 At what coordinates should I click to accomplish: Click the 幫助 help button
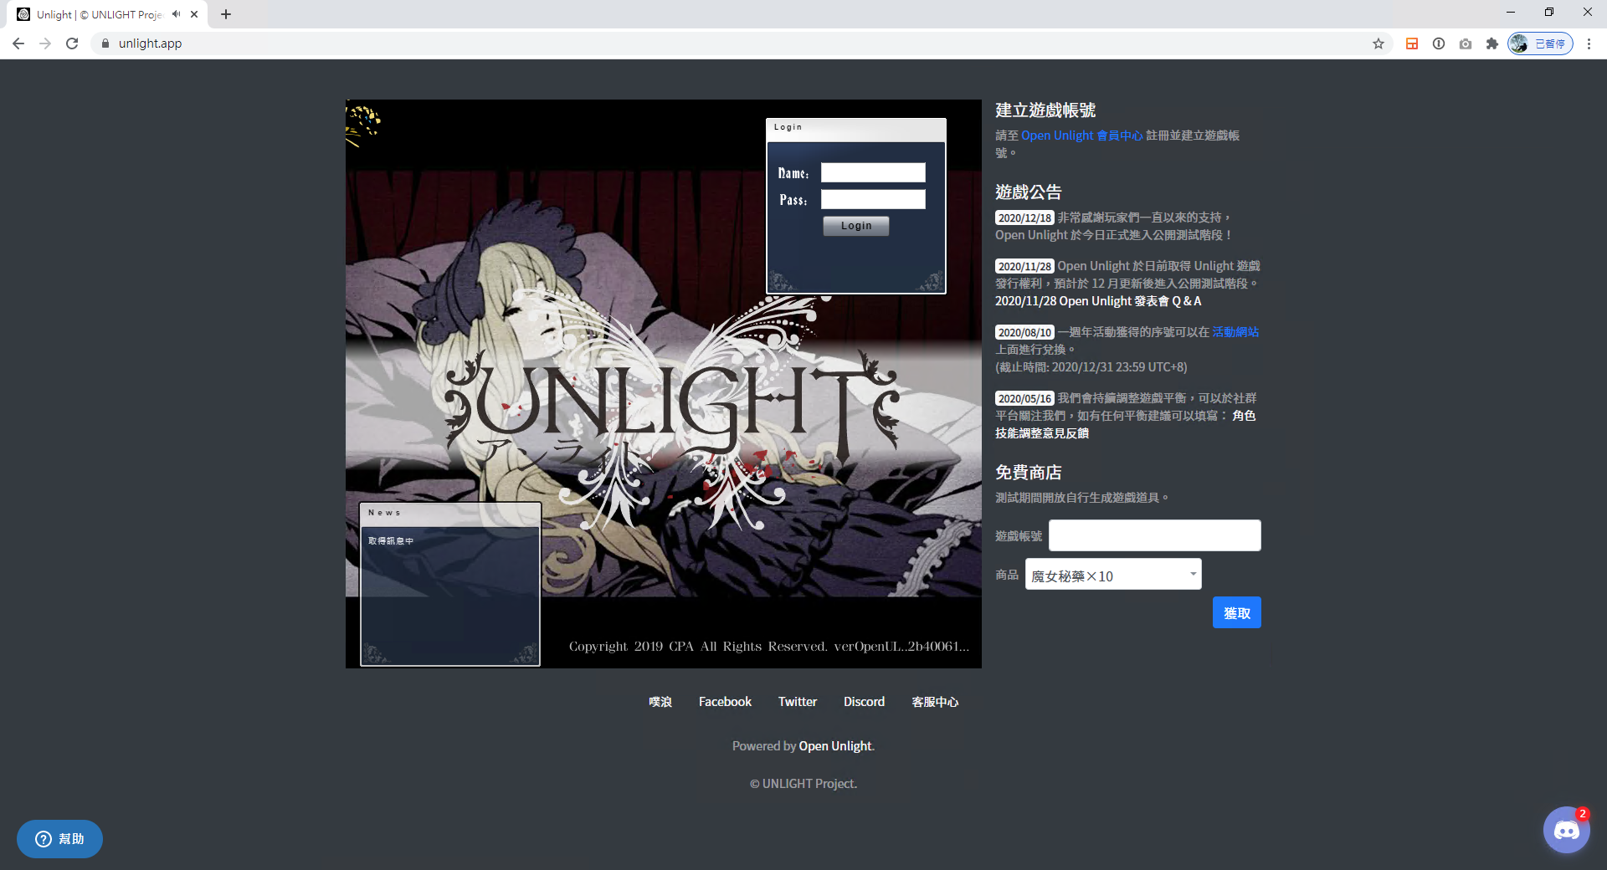pos(59,839)
